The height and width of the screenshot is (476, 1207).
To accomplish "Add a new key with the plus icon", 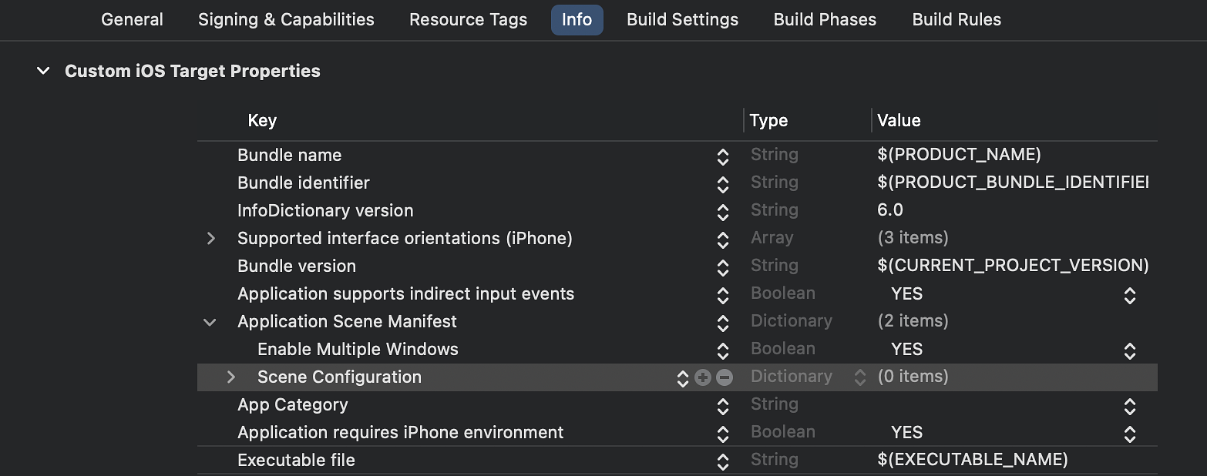I will pos(702,377).
